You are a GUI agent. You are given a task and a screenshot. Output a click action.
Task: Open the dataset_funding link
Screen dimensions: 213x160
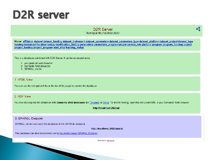point(53,41)
